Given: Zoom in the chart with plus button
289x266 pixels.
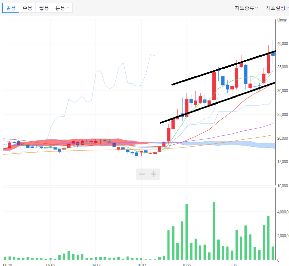Looking at the screenshot, I should 153,174.
